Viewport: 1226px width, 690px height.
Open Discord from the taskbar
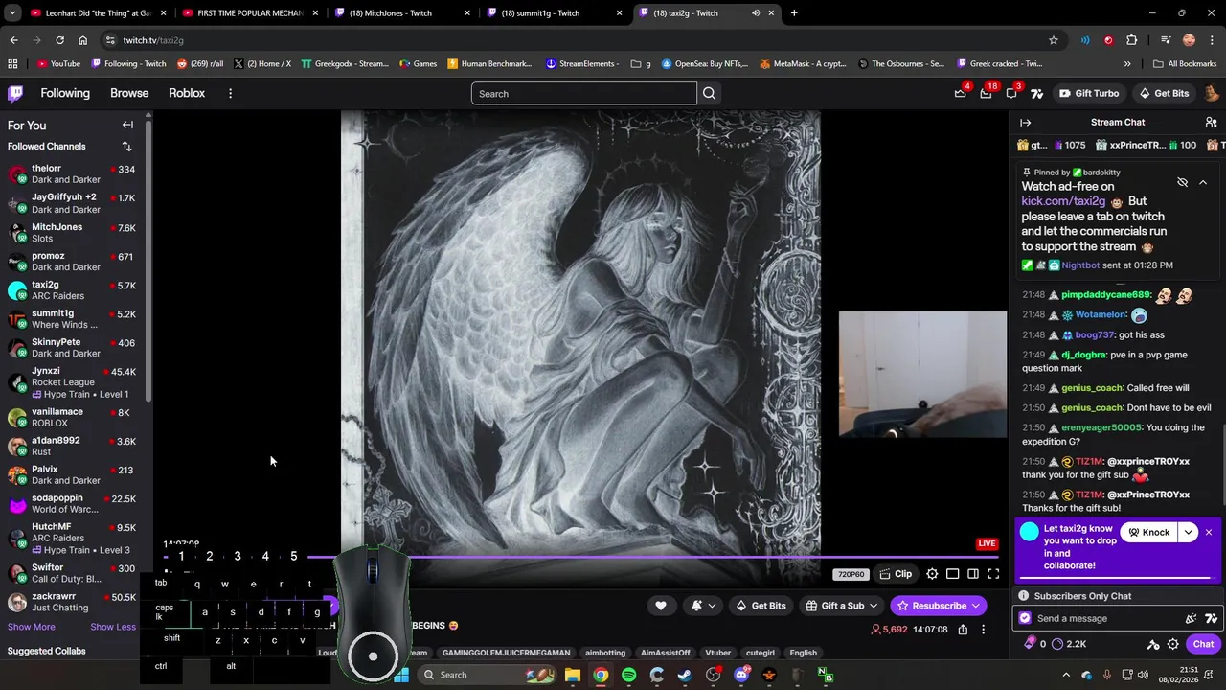click(x=741, y=675)
